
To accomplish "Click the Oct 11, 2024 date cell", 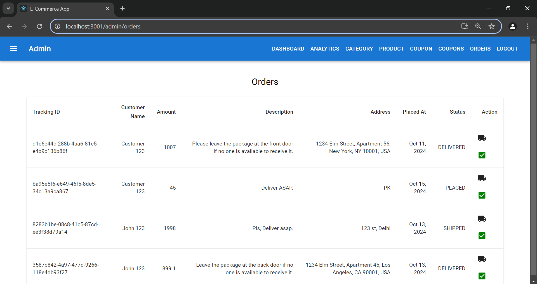I will click(418, 147).
